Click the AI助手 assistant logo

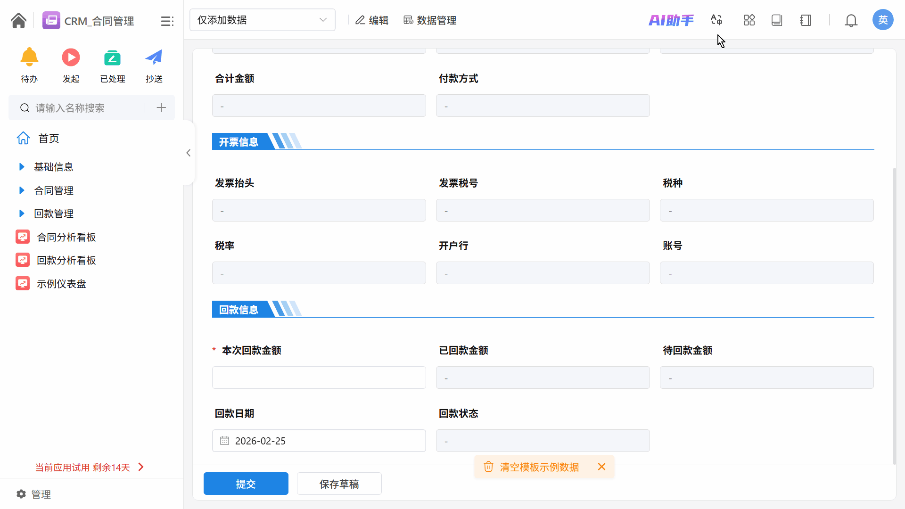coord(671,20)
